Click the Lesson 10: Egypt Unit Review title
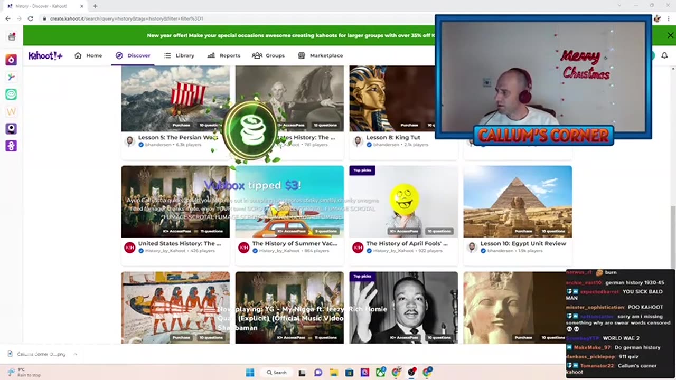The width and height of the screenshot is (676, 380). coord(523,244)
